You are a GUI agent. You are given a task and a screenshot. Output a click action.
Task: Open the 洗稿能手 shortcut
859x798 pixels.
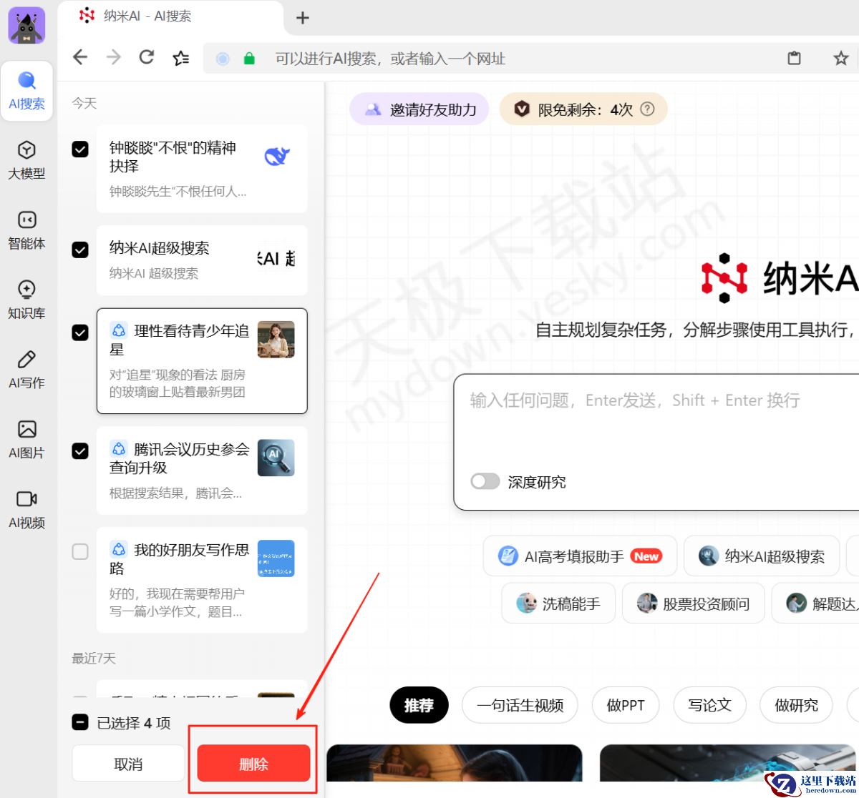[x=558, y=604]
